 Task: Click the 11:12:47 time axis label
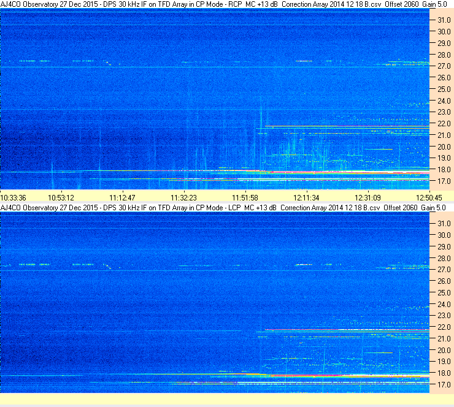coord(122,198)
